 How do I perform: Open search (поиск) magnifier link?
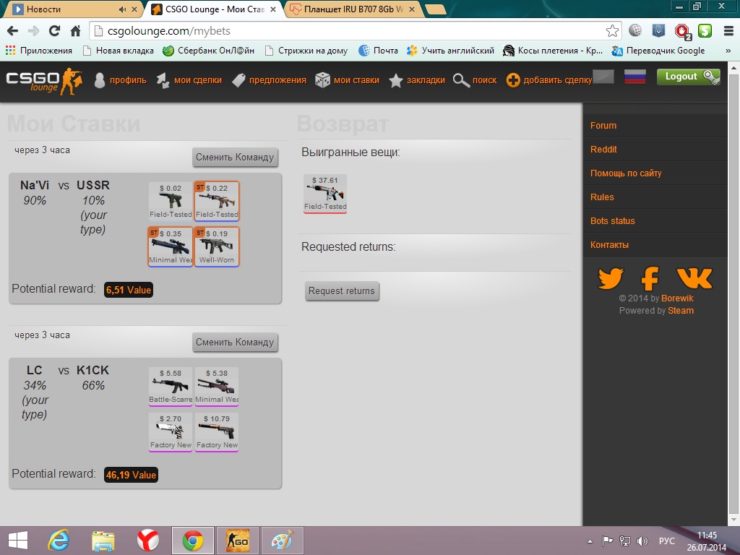point(474,80)
